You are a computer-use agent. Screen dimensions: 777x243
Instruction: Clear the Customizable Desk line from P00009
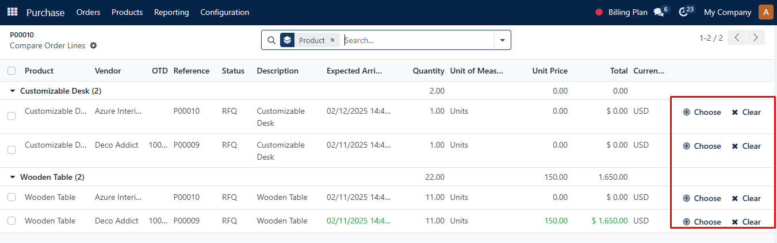click(x=746, y=146)
